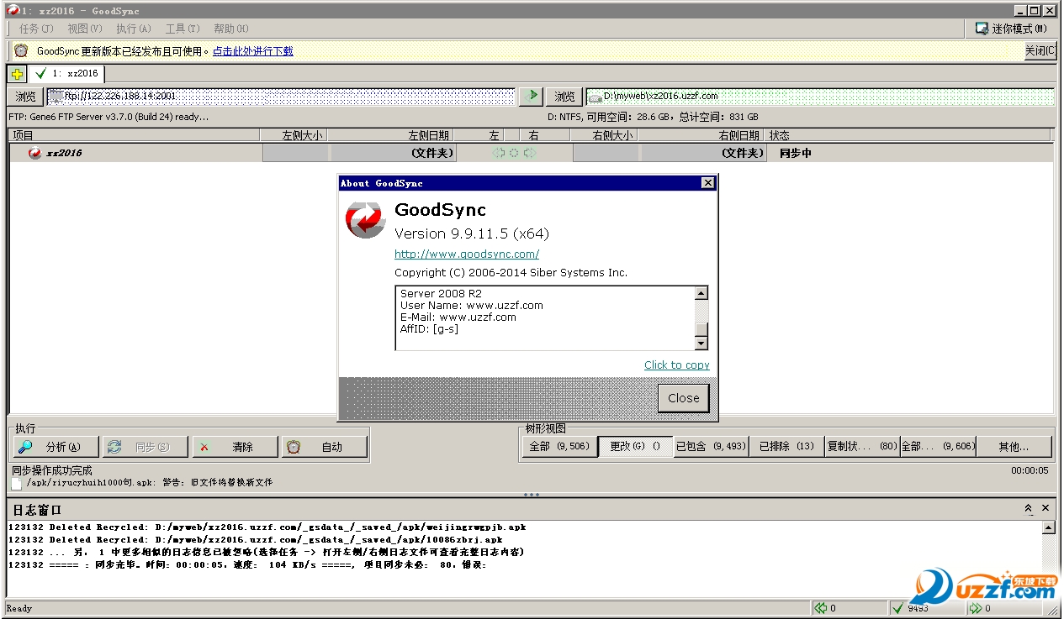The image size is (1064, 619).
Task: Open the 工具 menu
Action: click(182, 29)
